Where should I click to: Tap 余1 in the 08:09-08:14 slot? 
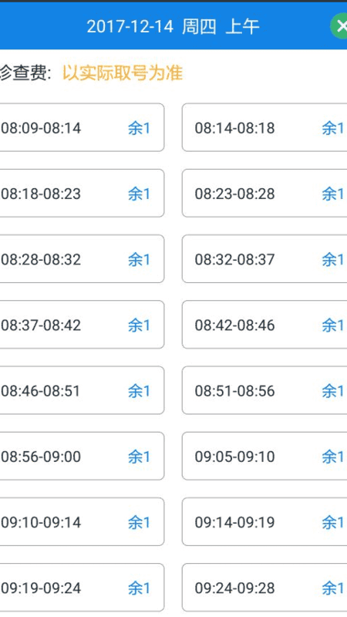[139, 128]
